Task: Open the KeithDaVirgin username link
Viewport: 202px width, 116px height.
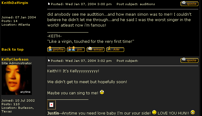Action: 15,3
